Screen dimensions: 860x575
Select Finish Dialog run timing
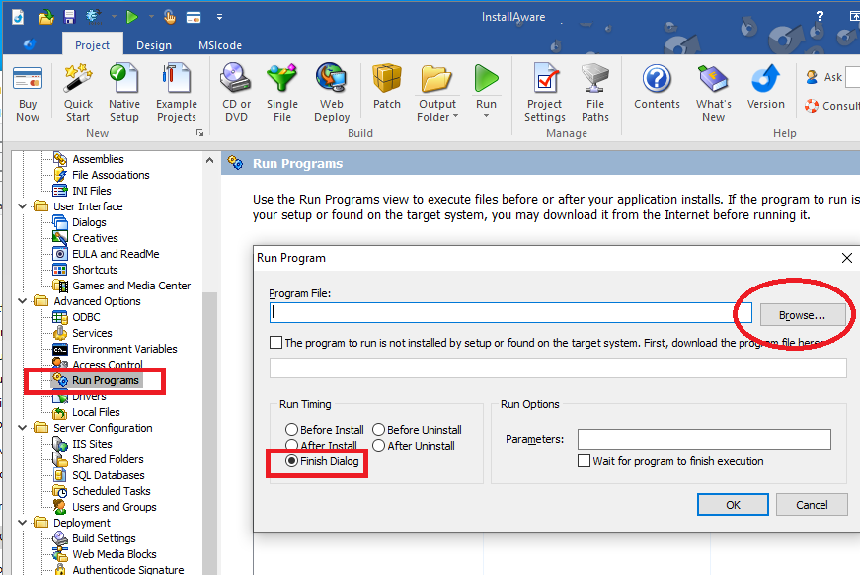click(x=292, y=461)
